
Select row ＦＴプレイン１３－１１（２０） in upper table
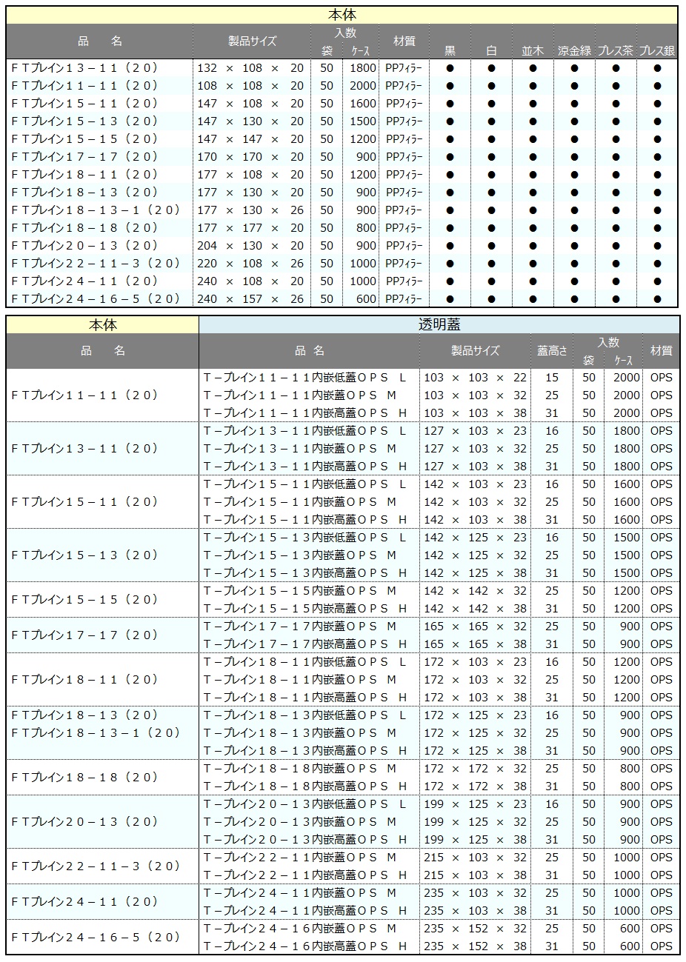343,67
